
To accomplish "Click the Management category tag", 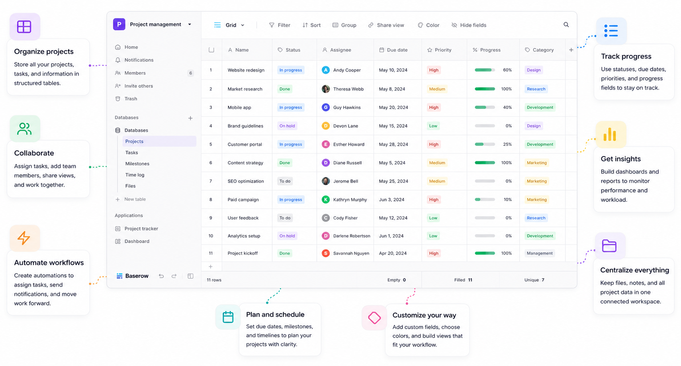I will [540, 253].
